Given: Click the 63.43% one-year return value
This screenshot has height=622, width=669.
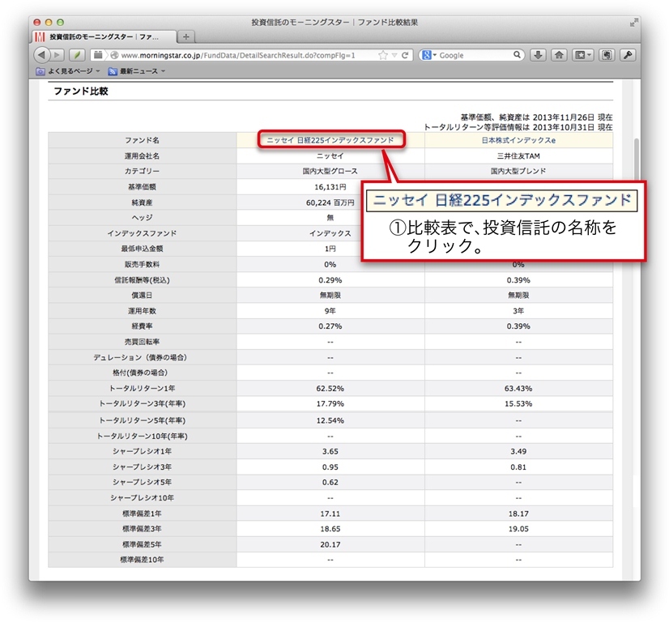Looking at the screenshot, I should click(x=518, y=388).
